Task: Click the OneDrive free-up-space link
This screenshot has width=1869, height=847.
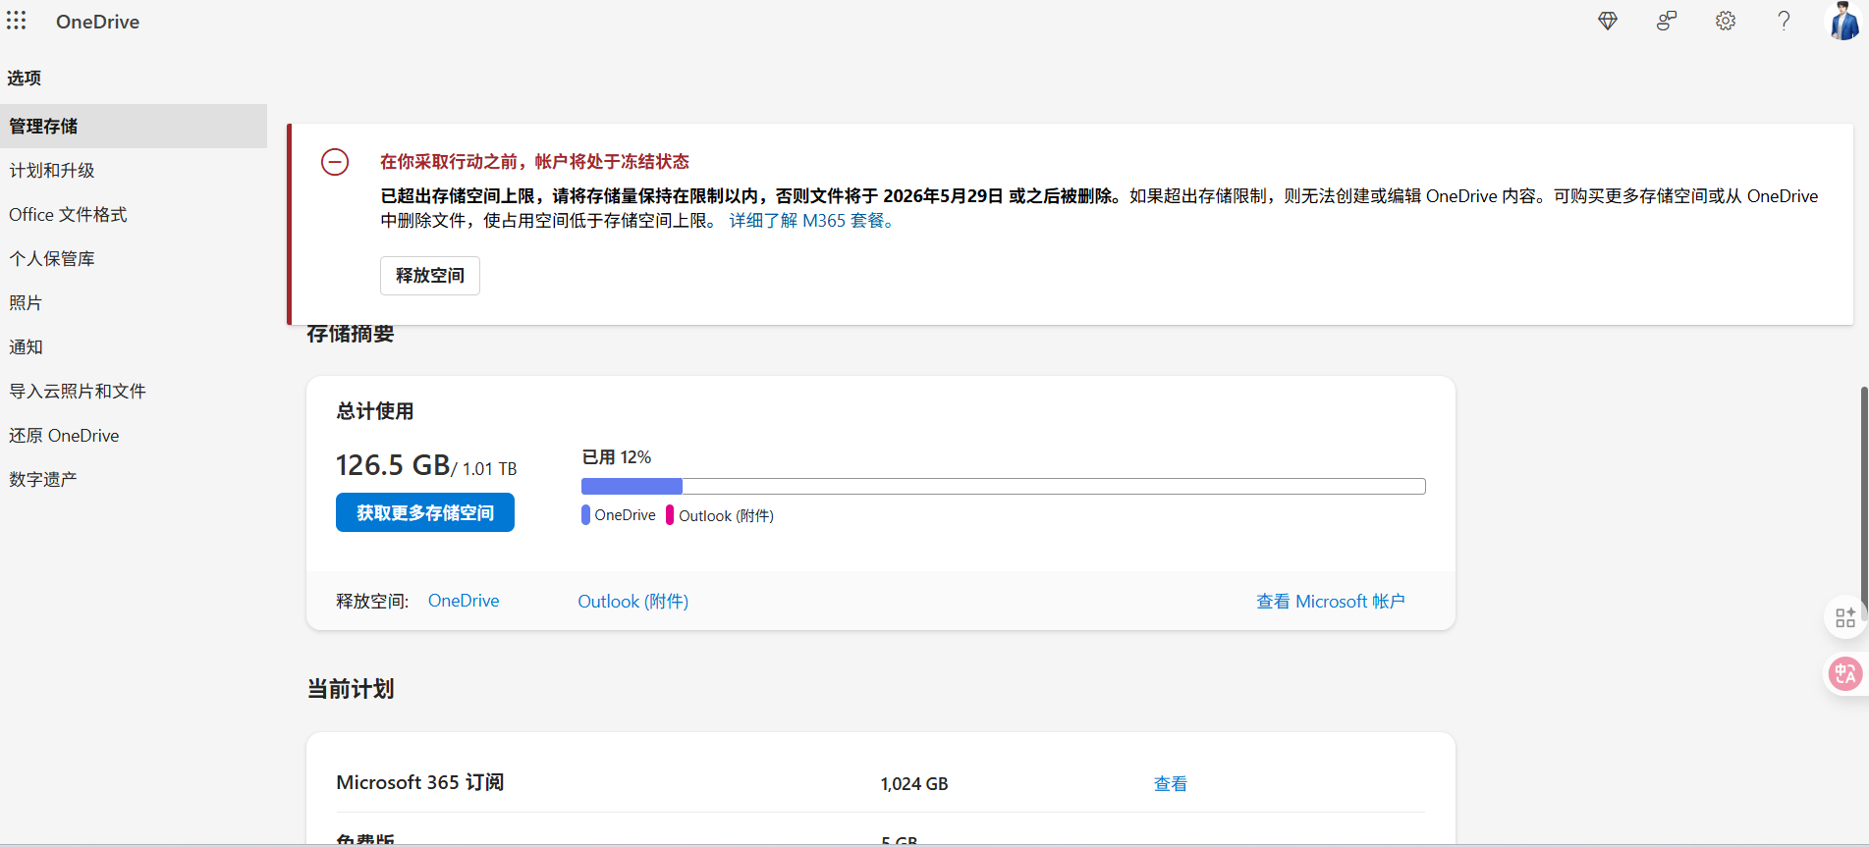Action: (x=464, y=601)
